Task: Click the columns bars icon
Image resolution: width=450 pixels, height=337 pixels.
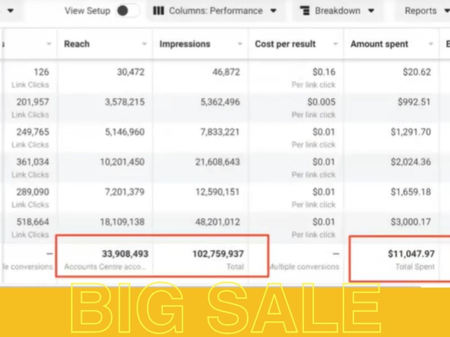Action: (x=158, y=11)
